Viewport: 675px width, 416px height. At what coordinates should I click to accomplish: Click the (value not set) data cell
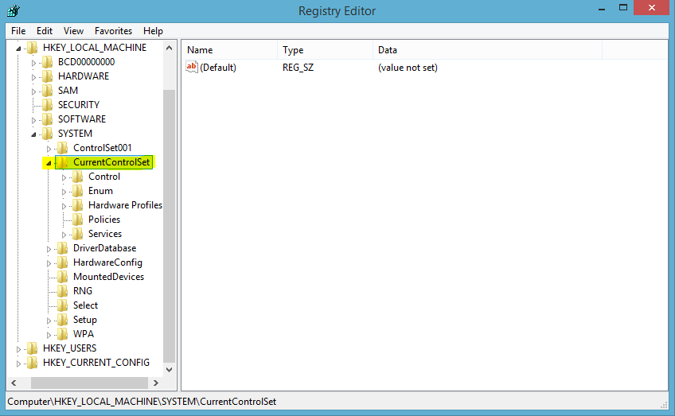[x=408, y=68]
